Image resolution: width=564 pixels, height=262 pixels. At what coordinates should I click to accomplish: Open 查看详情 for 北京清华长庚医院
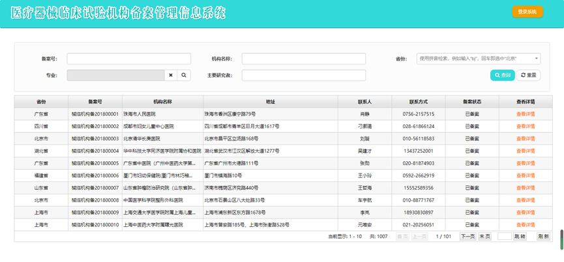pos(526,138)
